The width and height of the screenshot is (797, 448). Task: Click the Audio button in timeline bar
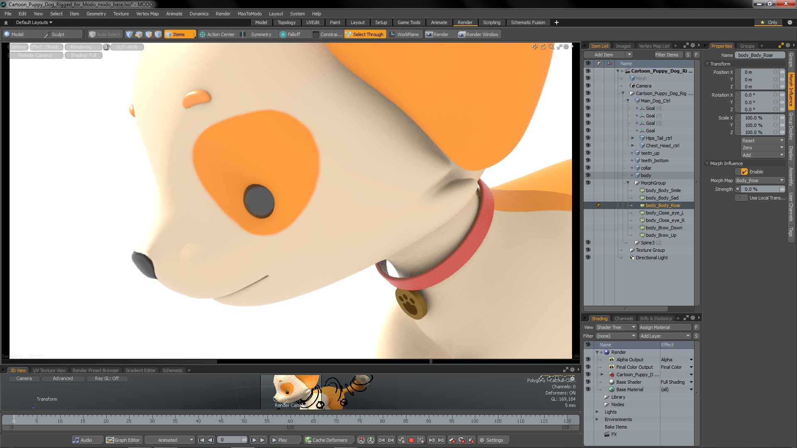point(82,440)
